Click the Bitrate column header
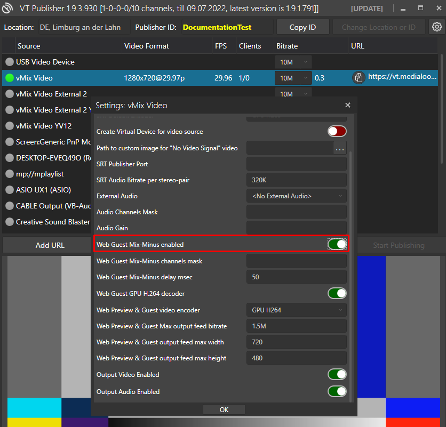Viewport: 446px width, 427px height. click(287, 46)
